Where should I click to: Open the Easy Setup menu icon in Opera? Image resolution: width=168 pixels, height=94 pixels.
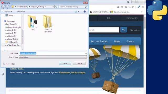143,7
